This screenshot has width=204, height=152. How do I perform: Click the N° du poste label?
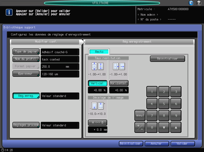point(149,19)
